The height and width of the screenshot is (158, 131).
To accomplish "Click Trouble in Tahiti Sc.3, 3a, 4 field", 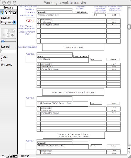I will 63,147.
